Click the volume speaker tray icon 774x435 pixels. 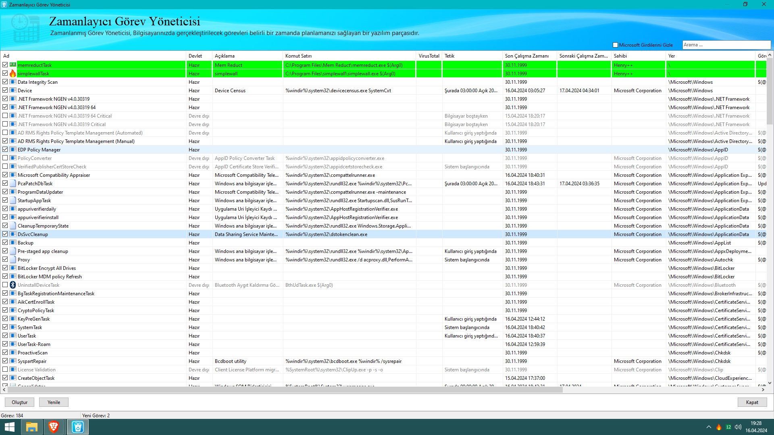(738, 427)
